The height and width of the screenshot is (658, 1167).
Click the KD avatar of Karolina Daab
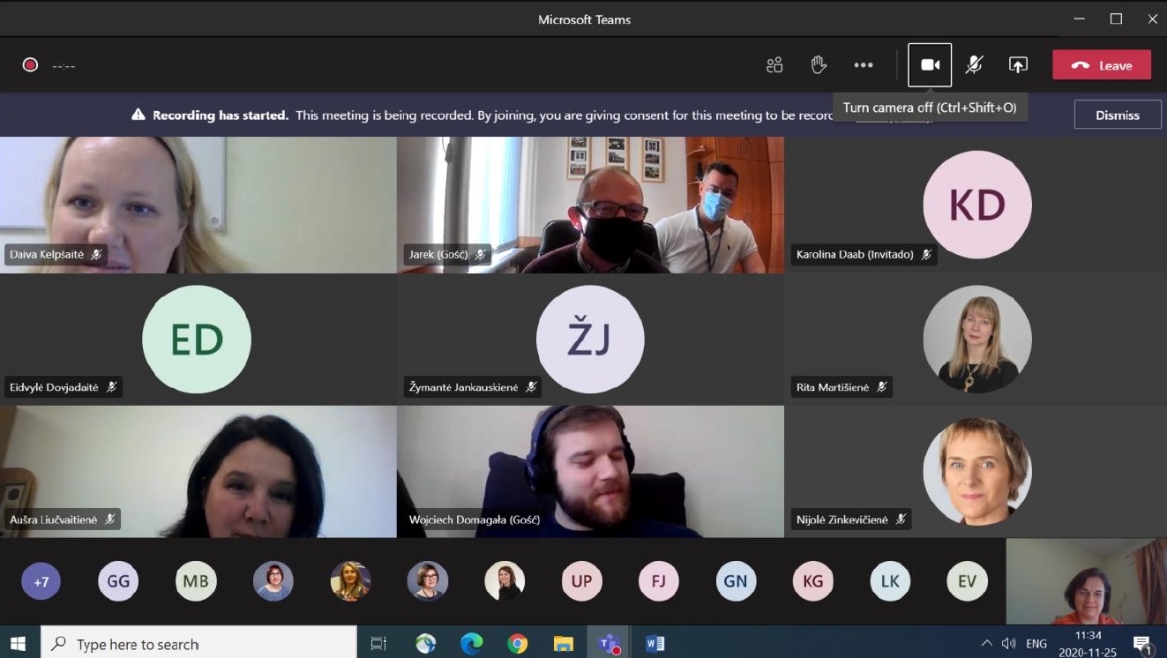[x=976, y=205]
